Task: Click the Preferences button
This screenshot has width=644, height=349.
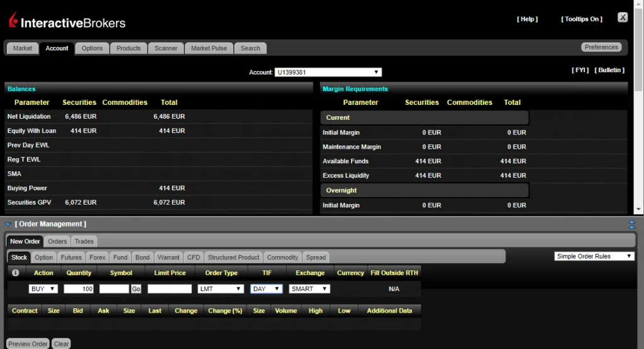Action: 601,47
